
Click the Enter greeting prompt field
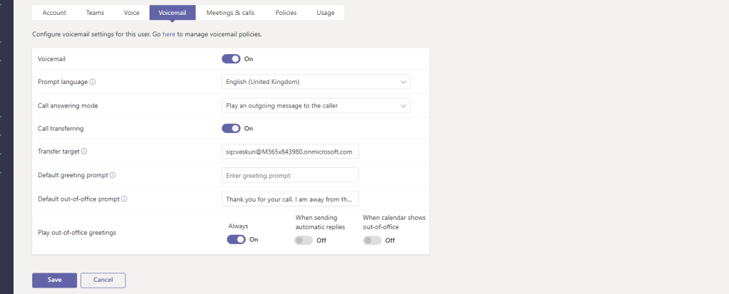290,175
